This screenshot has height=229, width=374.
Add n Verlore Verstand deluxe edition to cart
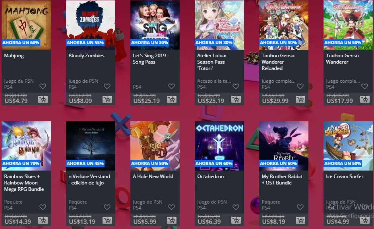107,220
